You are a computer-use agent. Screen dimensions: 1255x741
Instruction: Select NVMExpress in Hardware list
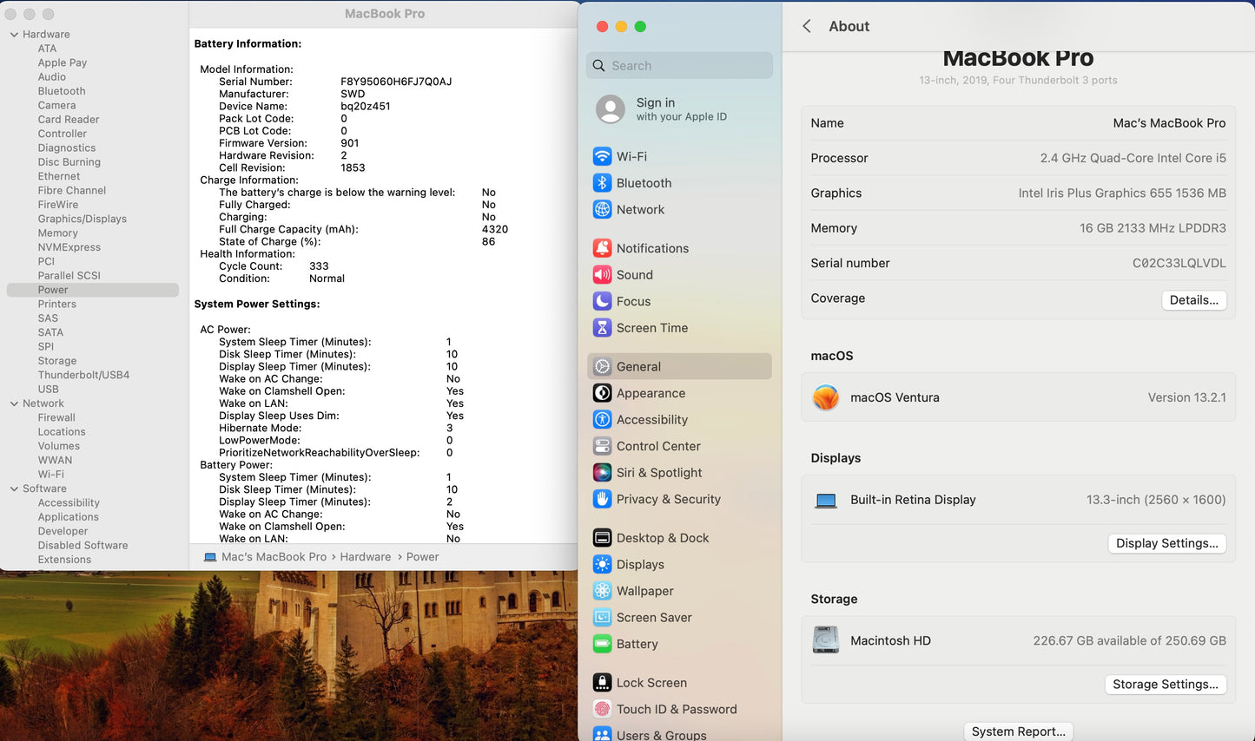pyautogui.click(x=69, y=247)
